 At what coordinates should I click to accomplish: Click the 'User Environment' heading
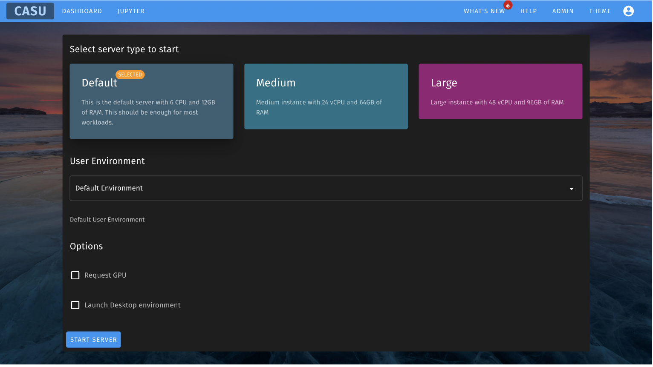coord(107,161)
